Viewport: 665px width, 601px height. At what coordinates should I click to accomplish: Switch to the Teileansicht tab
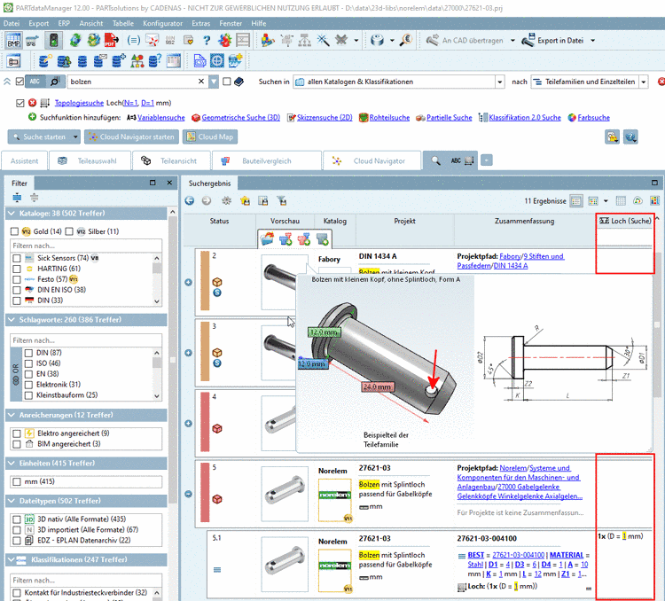pyautogui.click(x=171, y=160)
